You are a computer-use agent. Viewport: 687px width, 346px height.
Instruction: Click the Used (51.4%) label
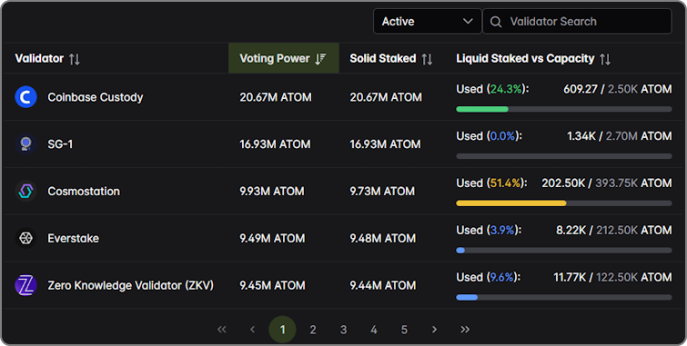491,183
